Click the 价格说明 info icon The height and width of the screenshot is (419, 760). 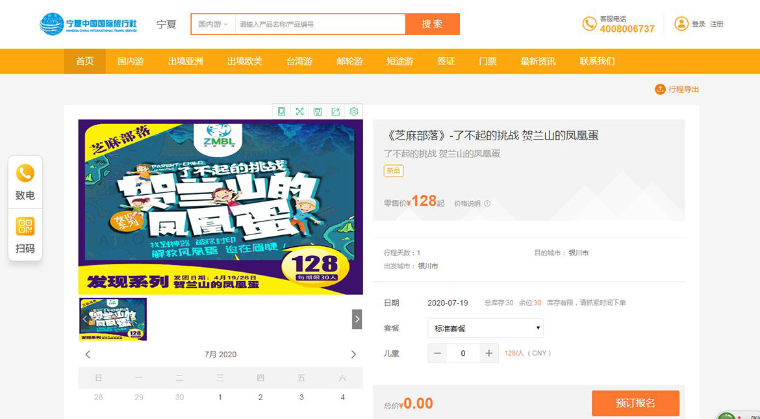(487, 204)
